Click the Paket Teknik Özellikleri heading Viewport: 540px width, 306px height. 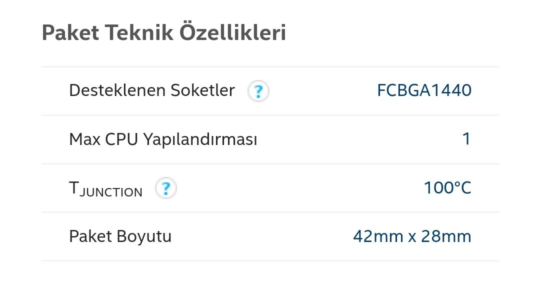[163, 32]
